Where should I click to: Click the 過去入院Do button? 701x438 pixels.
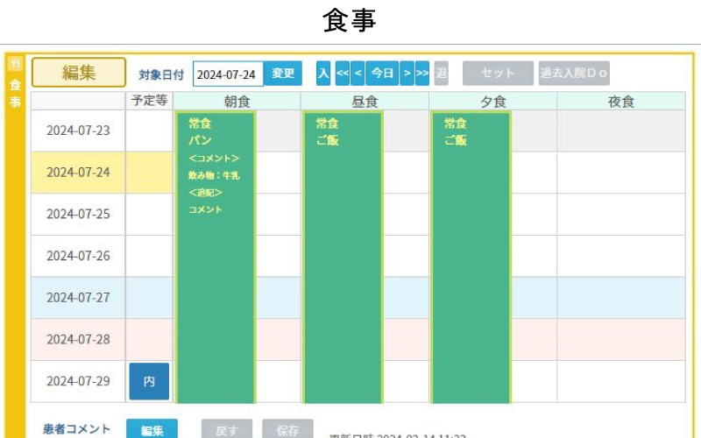(x=574, y=74)
